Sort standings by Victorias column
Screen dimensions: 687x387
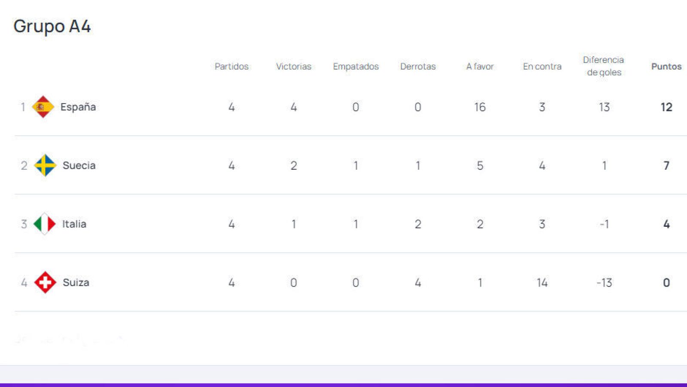294,66
